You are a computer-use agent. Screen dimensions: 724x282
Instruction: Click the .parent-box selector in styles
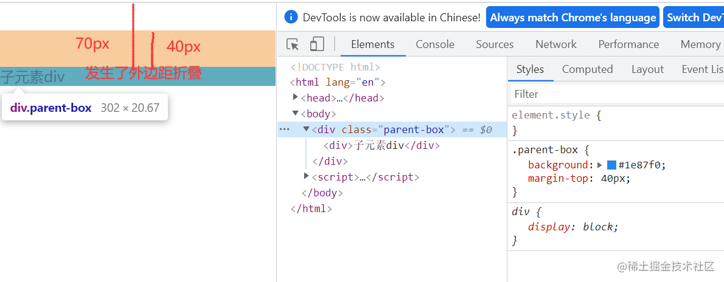point(545,150)
